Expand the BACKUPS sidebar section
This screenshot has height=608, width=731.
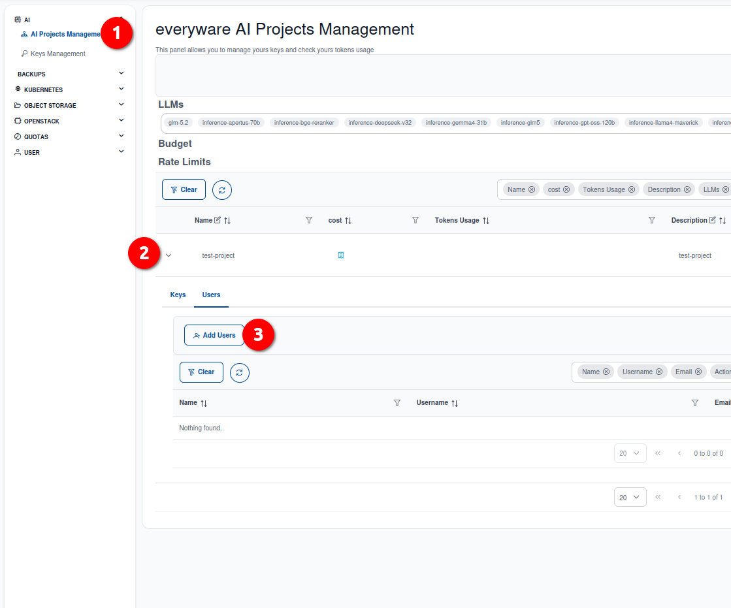(69, 74)
